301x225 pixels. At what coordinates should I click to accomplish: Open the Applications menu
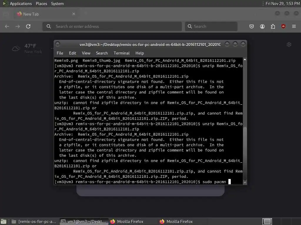coord(21,4)
